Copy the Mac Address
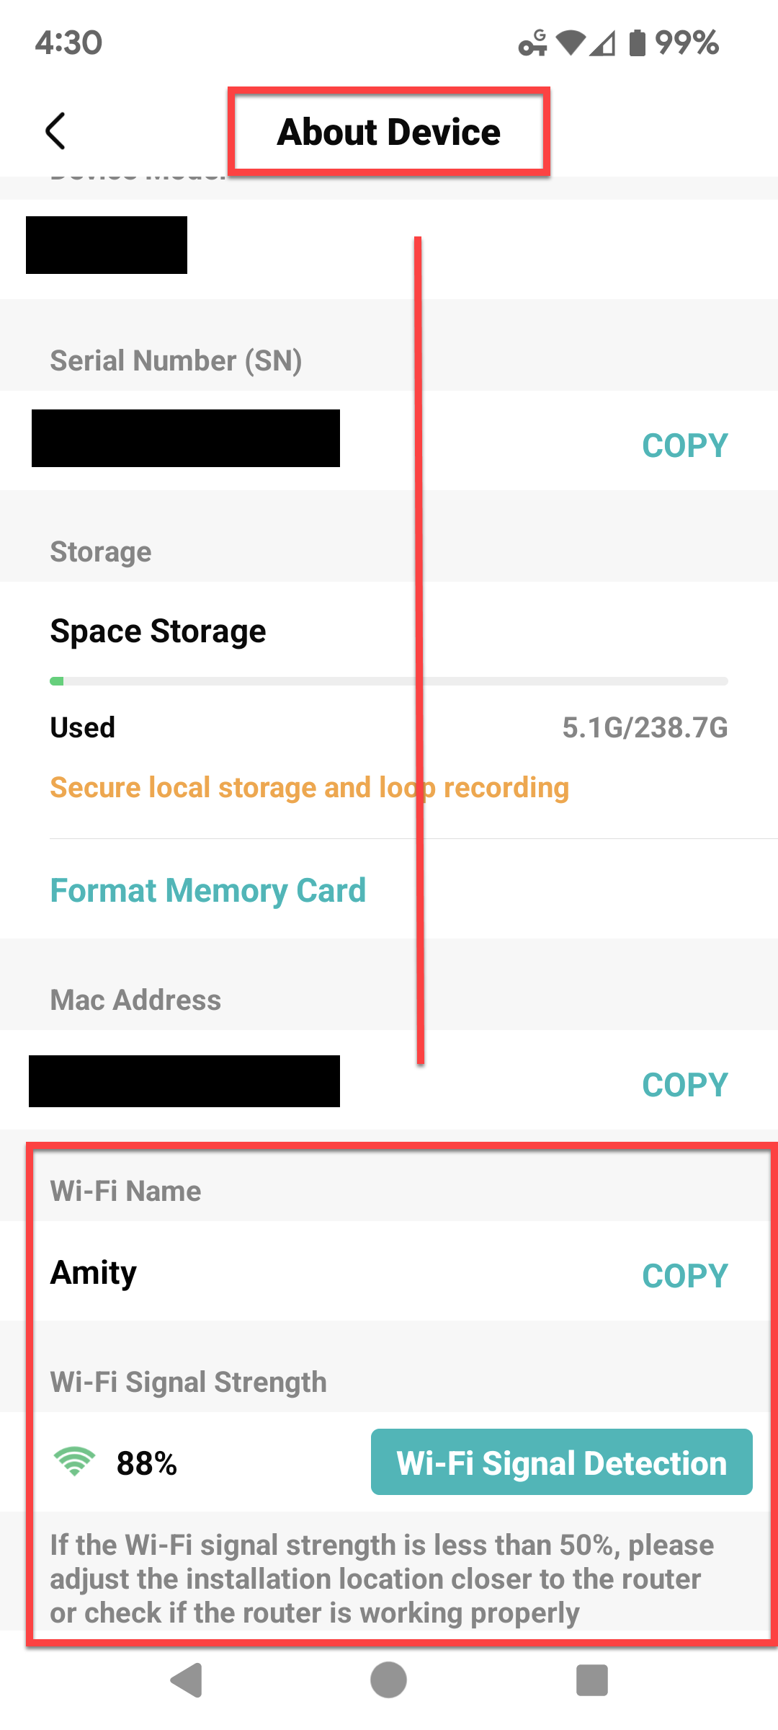This screenshot has height=1730, width=778. click(684, 1085)
